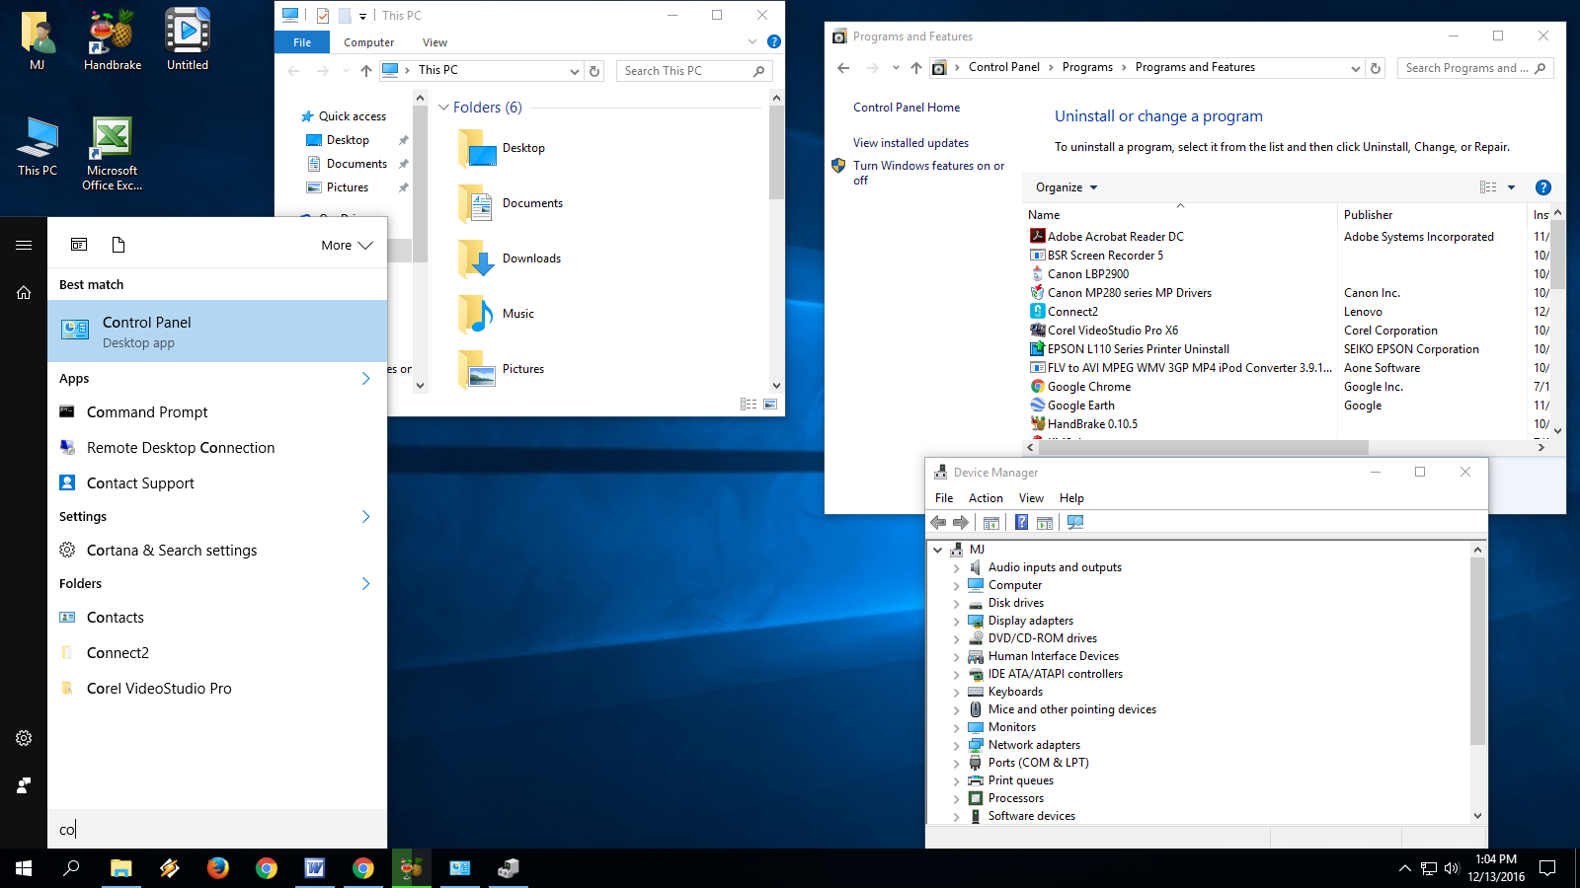Open the Action menu in Device Manager
Image resolution: width=1580 pixels, height=888 pixels.
(985, 497)
